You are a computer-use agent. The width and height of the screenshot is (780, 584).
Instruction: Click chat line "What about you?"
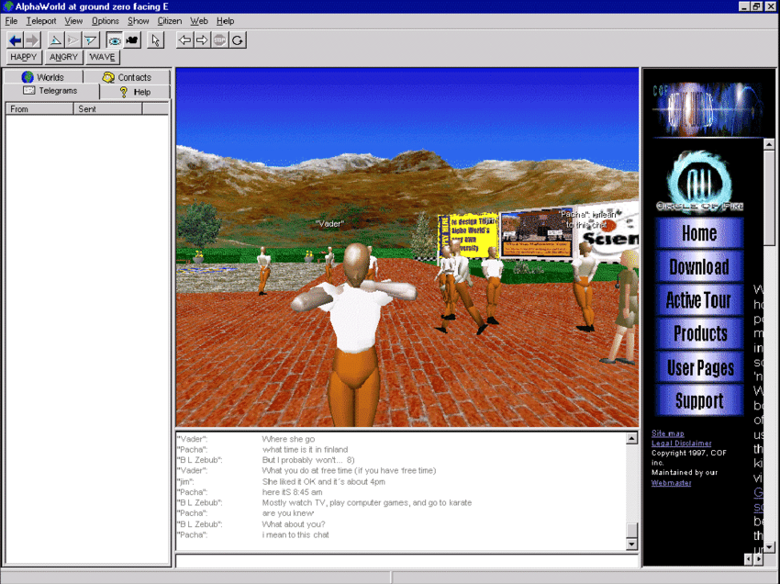294,524
